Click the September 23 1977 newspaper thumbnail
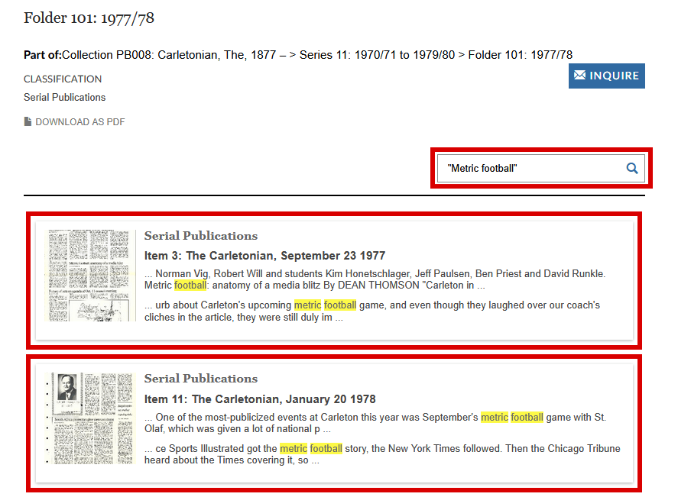 pos(89,276)
